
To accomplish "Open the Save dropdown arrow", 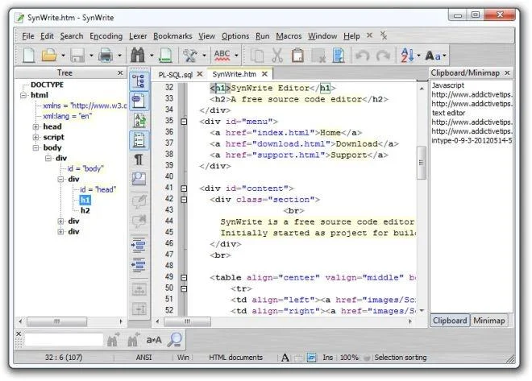I will (x=91, y=56).
